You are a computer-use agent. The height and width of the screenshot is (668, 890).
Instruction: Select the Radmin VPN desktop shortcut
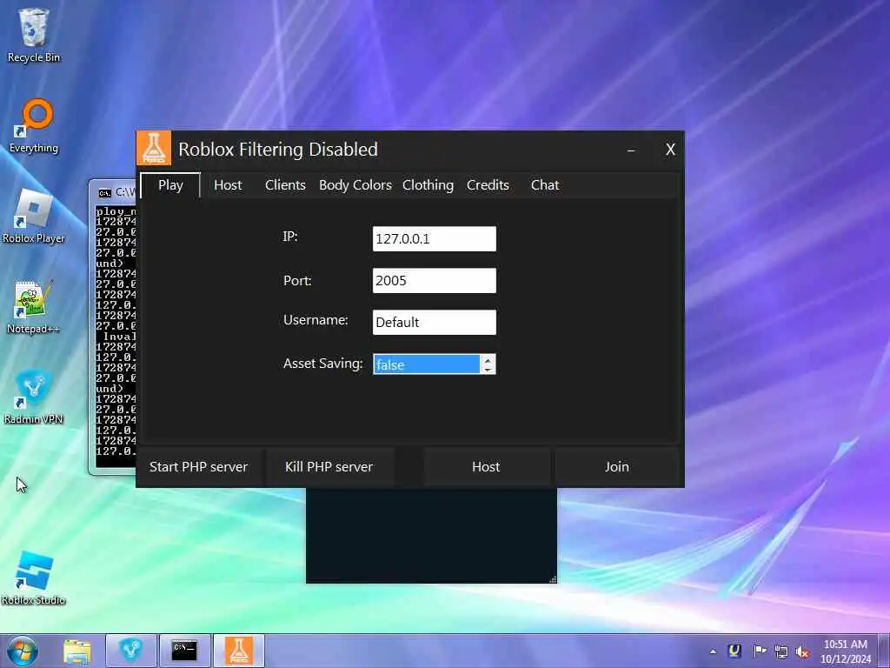[x=34, y=397]
